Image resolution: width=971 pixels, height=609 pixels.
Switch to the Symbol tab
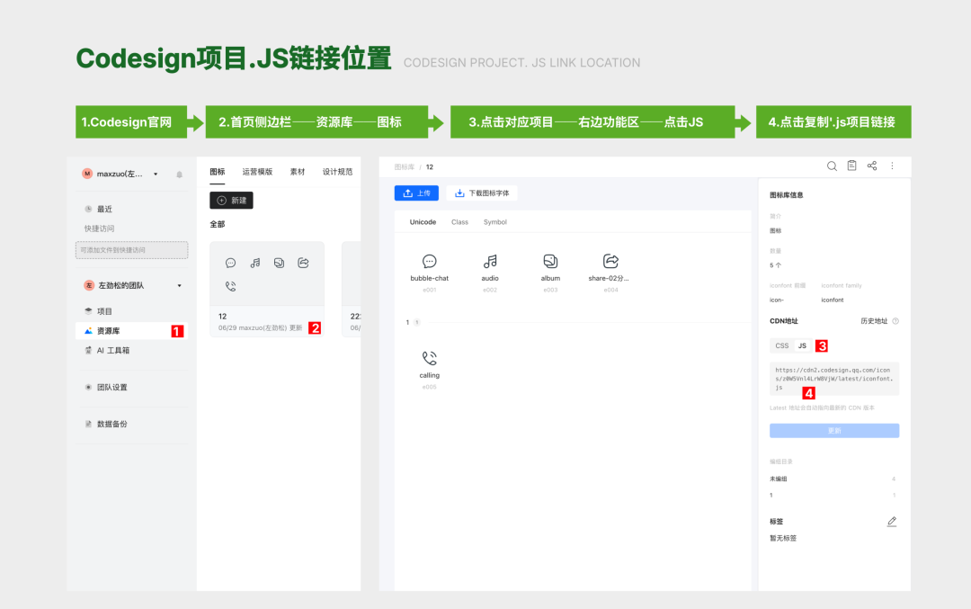click(x=495, y=222)
